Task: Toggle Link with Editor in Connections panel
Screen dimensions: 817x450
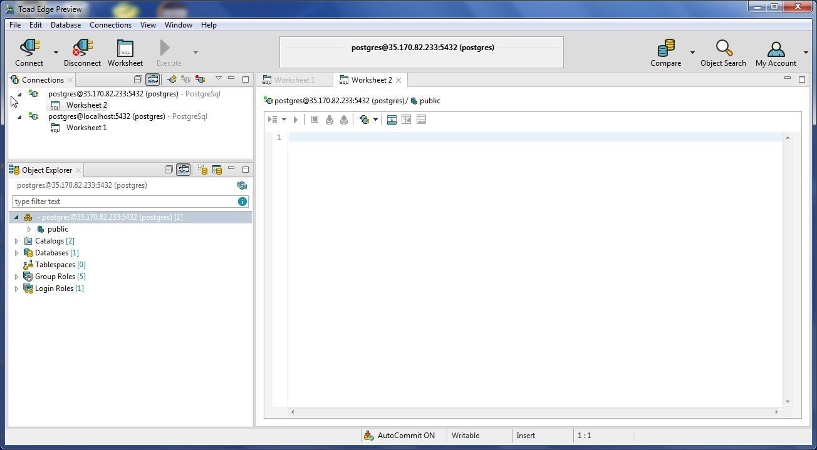Action: tap(153, 79)
